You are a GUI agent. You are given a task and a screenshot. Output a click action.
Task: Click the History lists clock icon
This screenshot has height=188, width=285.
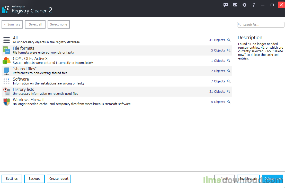tap(6, 91)
